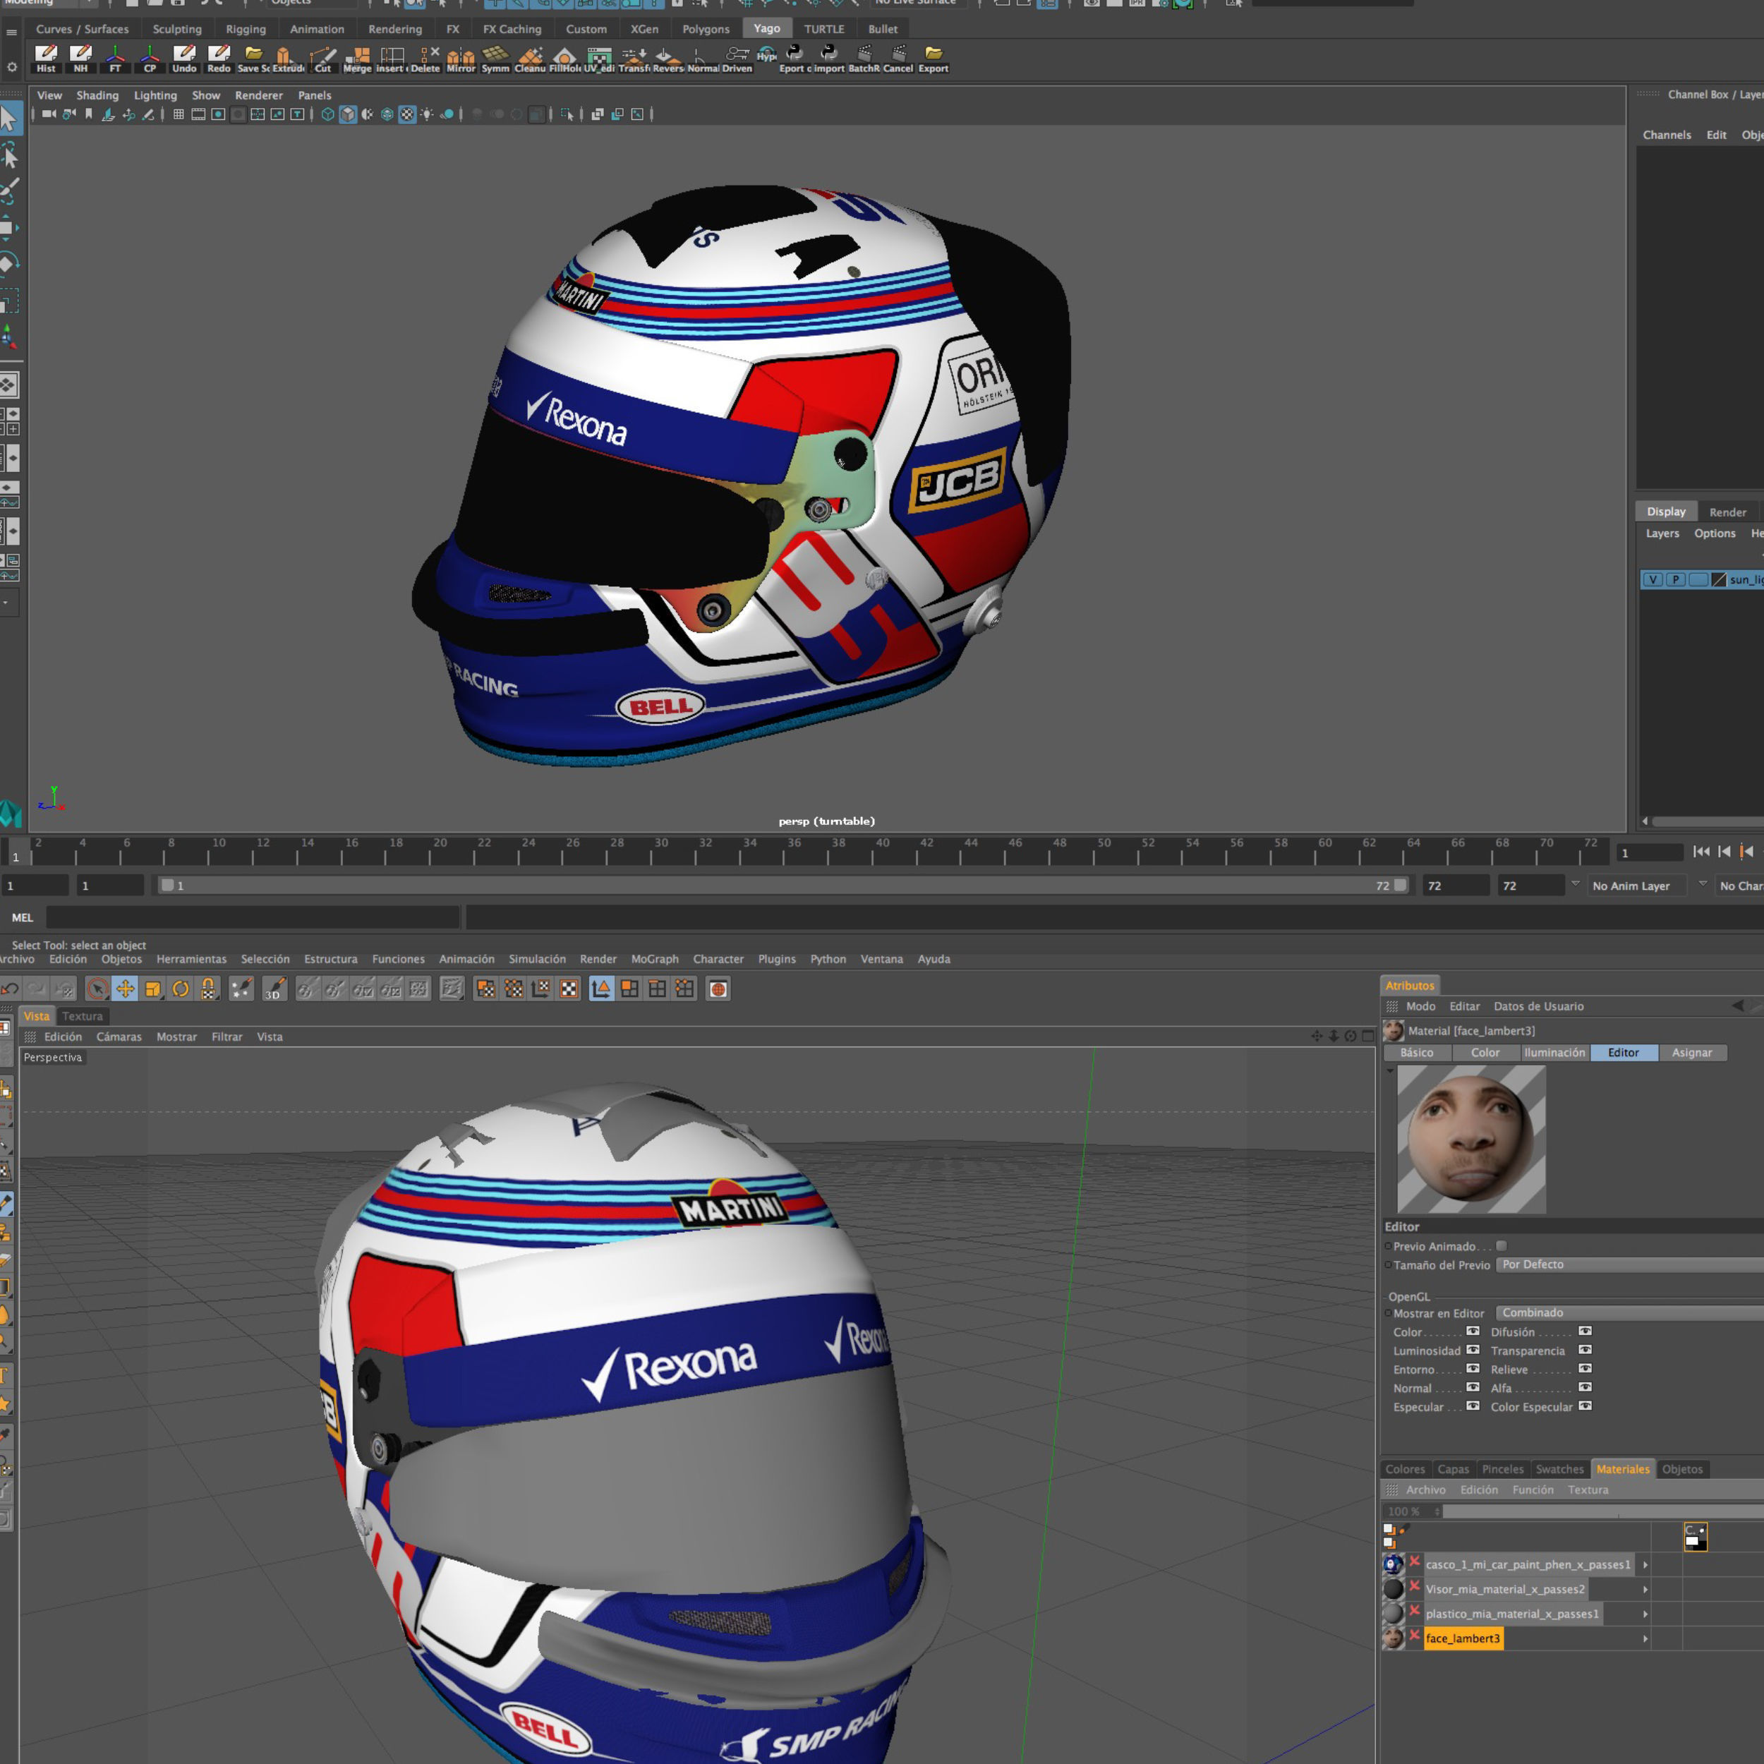Toggle Alfa channel eye visibility
Screen dimensions: 1764x1764
(1585, 1388)
